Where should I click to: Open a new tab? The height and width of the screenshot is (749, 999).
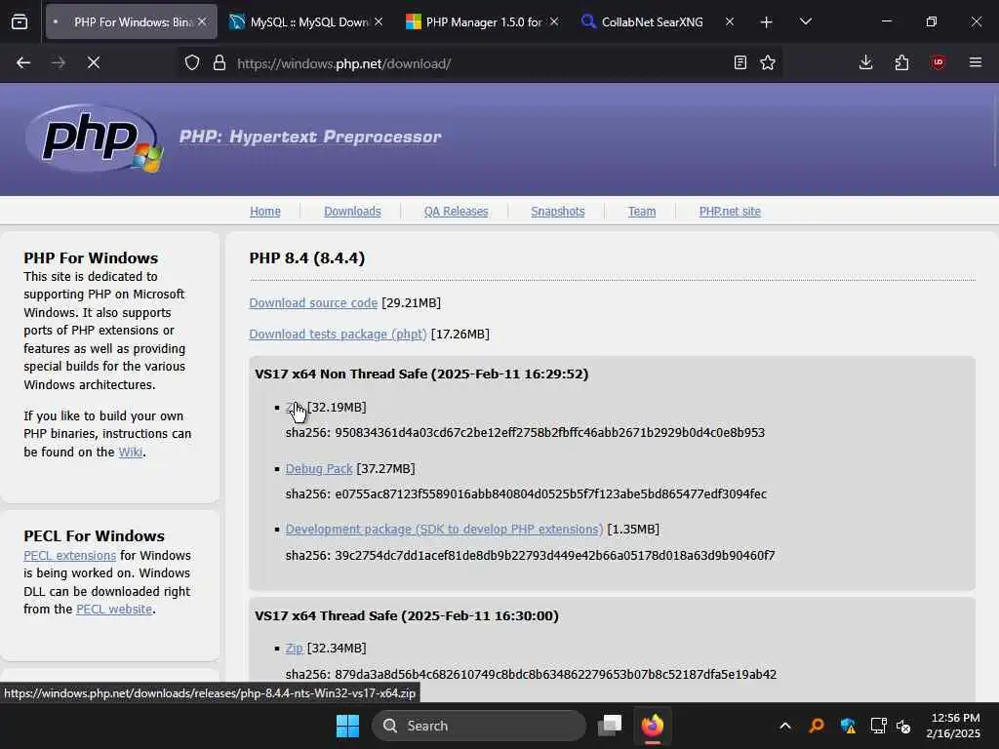767,22
